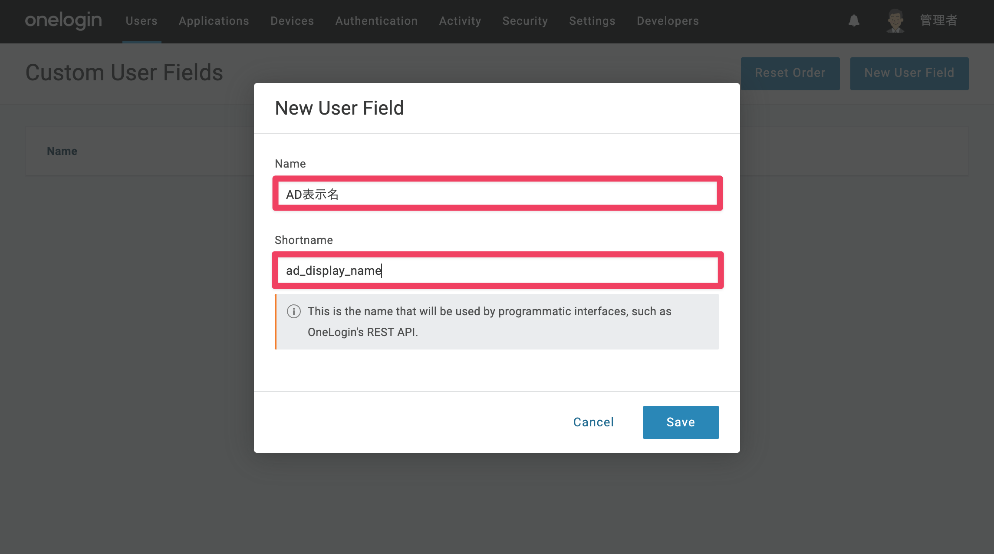Save the new user field
This screenshot has height=554, width=994.
click(681, 422)
